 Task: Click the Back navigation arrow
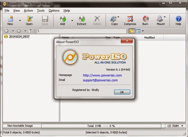[x=6, y=31]
